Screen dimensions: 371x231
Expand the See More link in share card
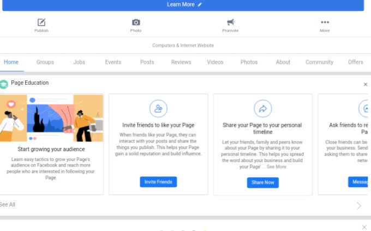coord(277,167)
